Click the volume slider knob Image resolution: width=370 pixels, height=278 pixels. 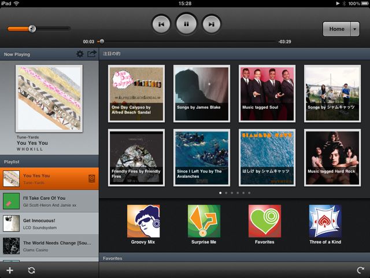32,28
